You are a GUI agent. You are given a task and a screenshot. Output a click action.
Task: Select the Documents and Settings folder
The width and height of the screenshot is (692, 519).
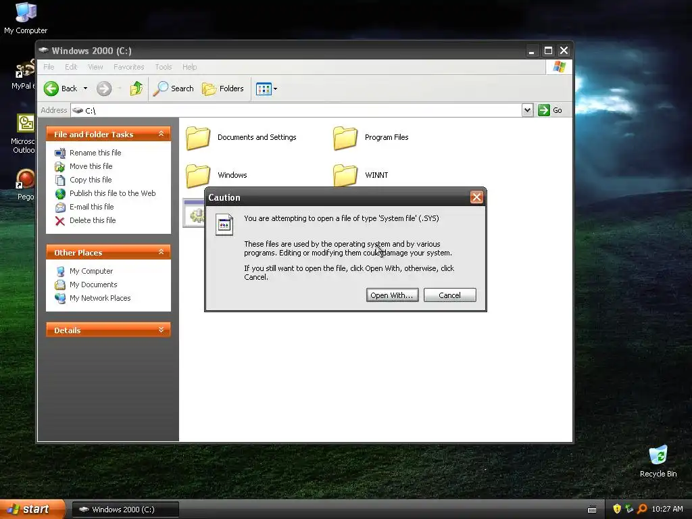[x=241, y=138]
